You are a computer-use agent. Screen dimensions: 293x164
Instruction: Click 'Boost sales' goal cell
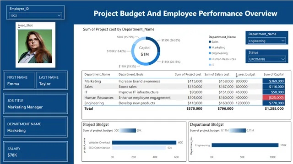click(x=127, y=87)
